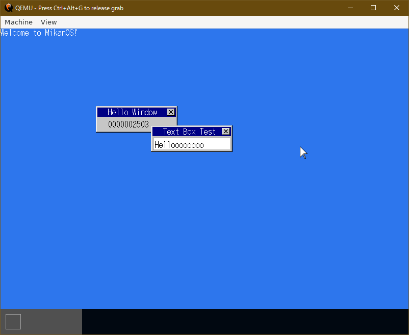Maximize the QEMU window
409x335 pixels.
click(x=373, y=8)
